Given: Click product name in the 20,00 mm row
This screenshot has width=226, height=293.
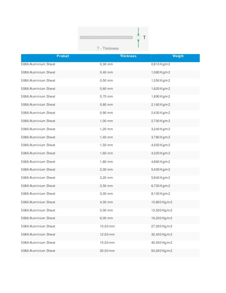Looking at the screenshot, I should [x=38, y=251].
